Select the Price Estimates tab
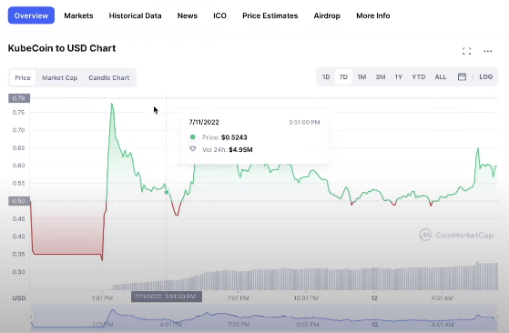 click(x=270, y=15)
